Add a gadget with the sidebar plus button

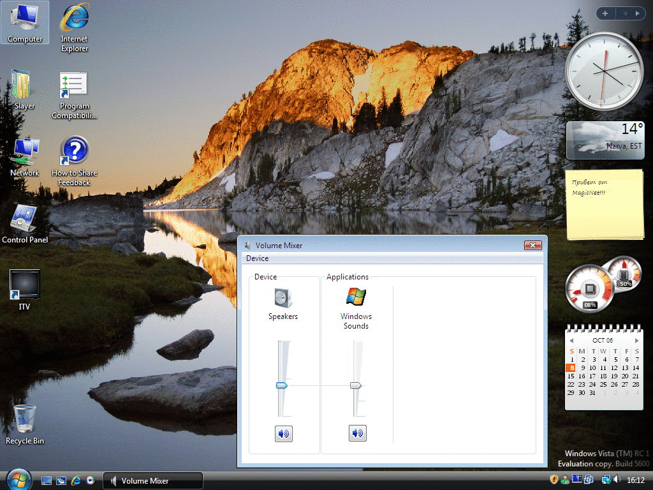tap(605, 13)
